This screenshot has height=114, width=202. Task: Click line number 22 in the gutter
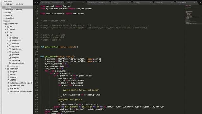[37, 56]
